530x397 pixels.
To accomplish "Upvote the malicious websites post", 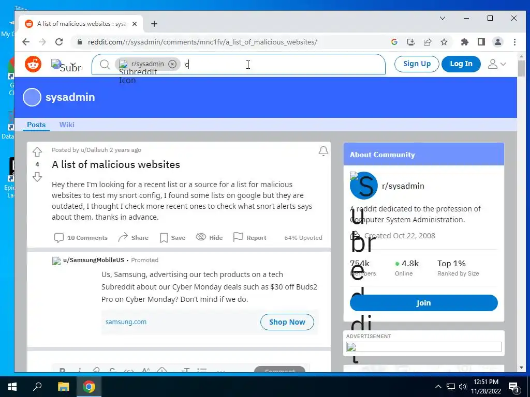I will [x=37, y=152].
